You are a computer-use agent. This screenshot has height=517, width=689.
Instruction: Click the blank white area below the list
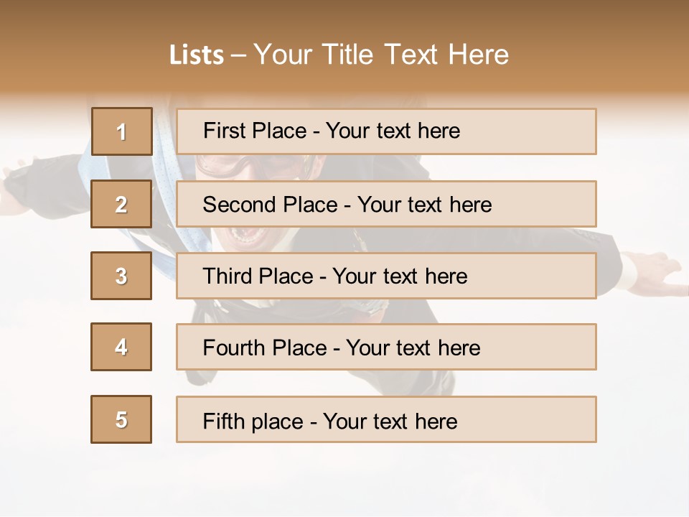point(344,481)
